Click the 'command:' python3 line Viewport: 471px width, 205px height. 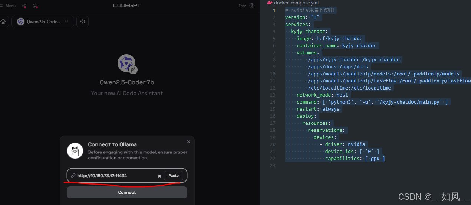coord(372,102)
